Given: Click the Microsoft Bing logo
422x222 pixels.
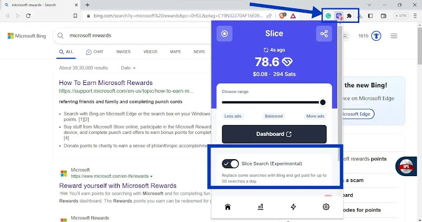Looking at the screenshot, I should coord(27,36).
